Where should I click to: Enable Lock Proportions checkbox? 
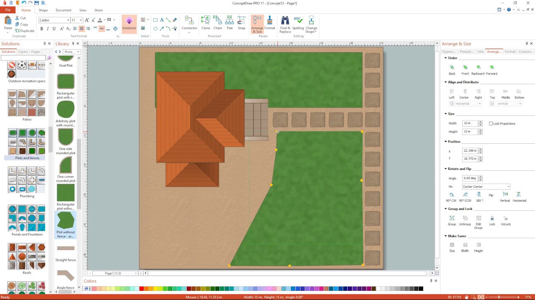tap(491, 124)
